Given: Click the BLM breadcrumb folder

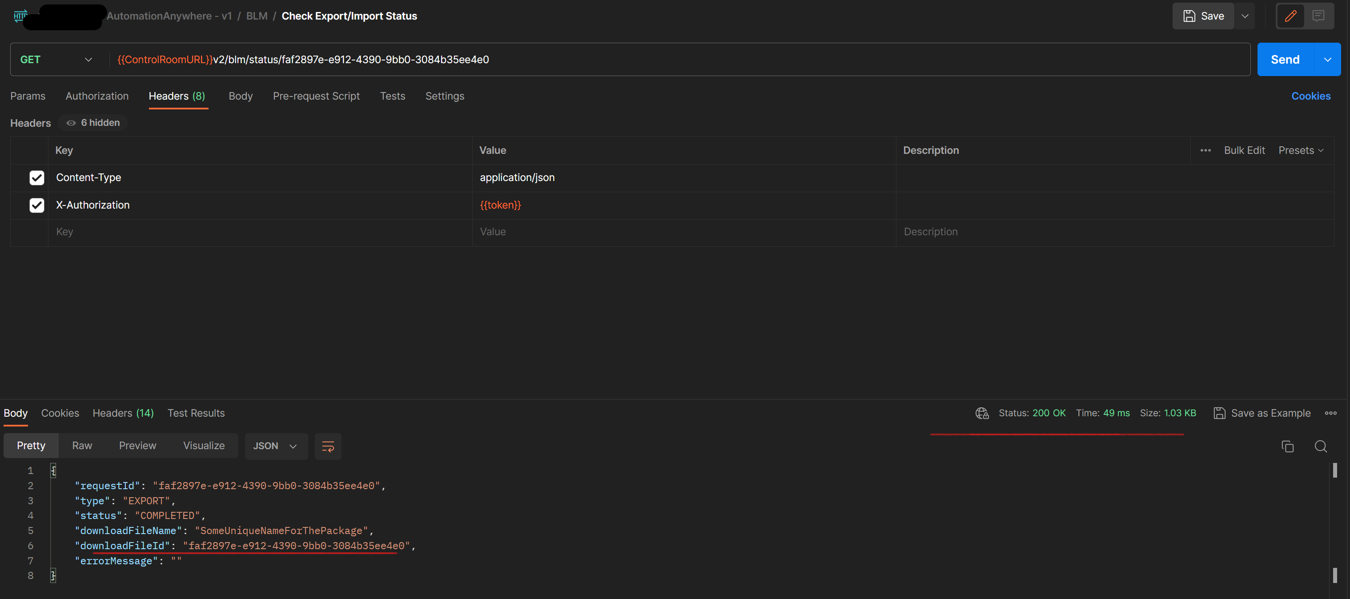Looking at the screenshot, I should (257, 16).
